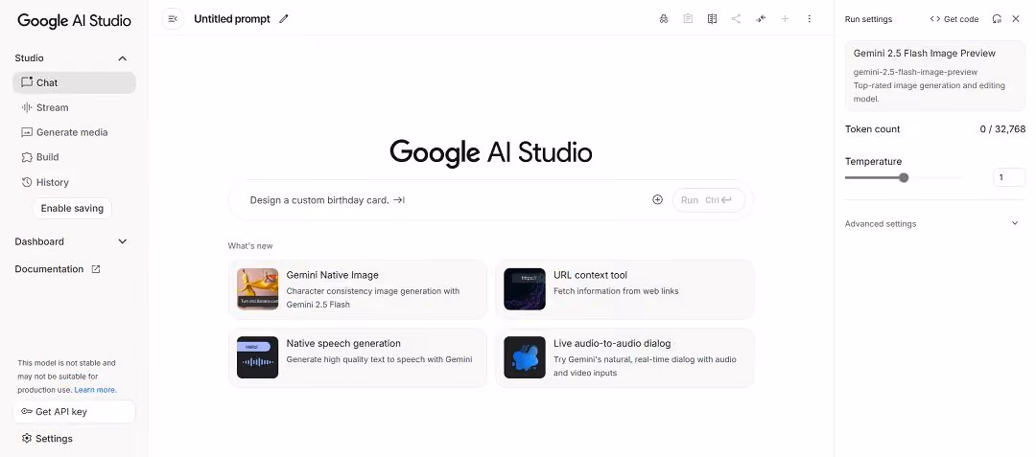1036x457 pixels.
Task: Open the Documentation external link
Action: (x=58, y=269)
